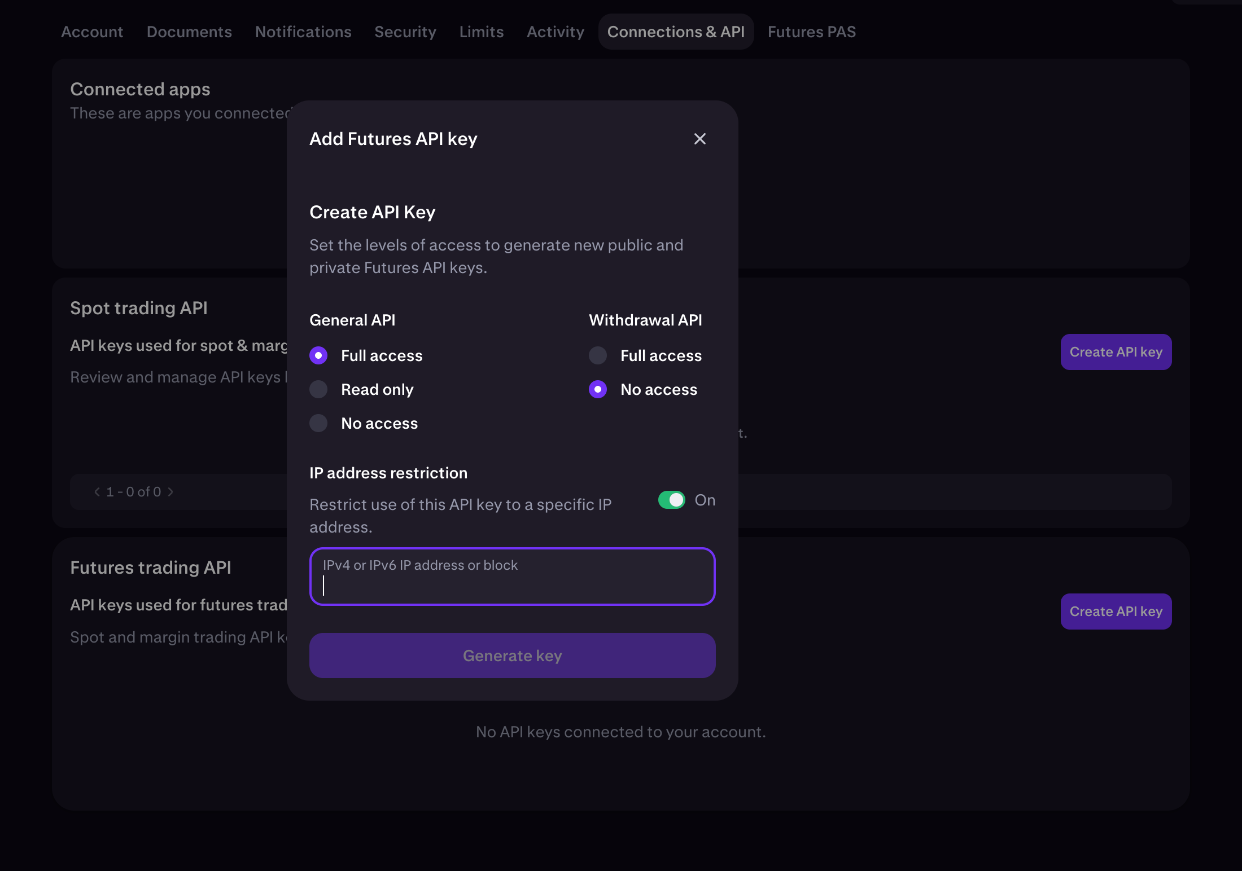The height and width of the screenshot is (871, 1242).
Task: Click the next page chevron in pagination
Action: click(170, 492)
